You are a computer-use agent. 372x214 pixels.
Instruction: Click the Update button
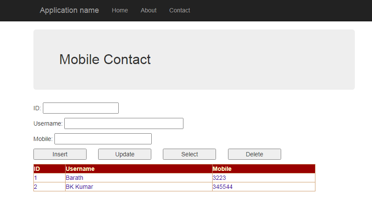125,154
